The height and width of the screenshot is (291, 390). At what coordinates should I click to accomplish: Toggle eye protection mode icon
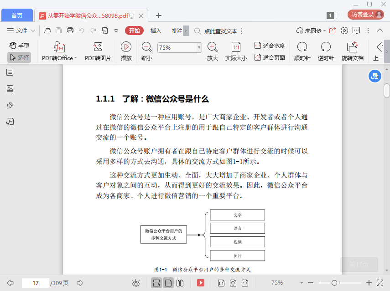pyautogui.click(x=136, y=283)
